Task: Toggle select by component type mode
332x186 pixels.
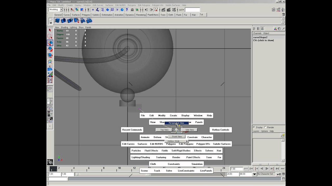Action: [82, 10]
